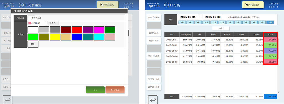Viewport: 284px width, 104px height.
Task: Click the 抽出 extract button
Action: [220, 29]
